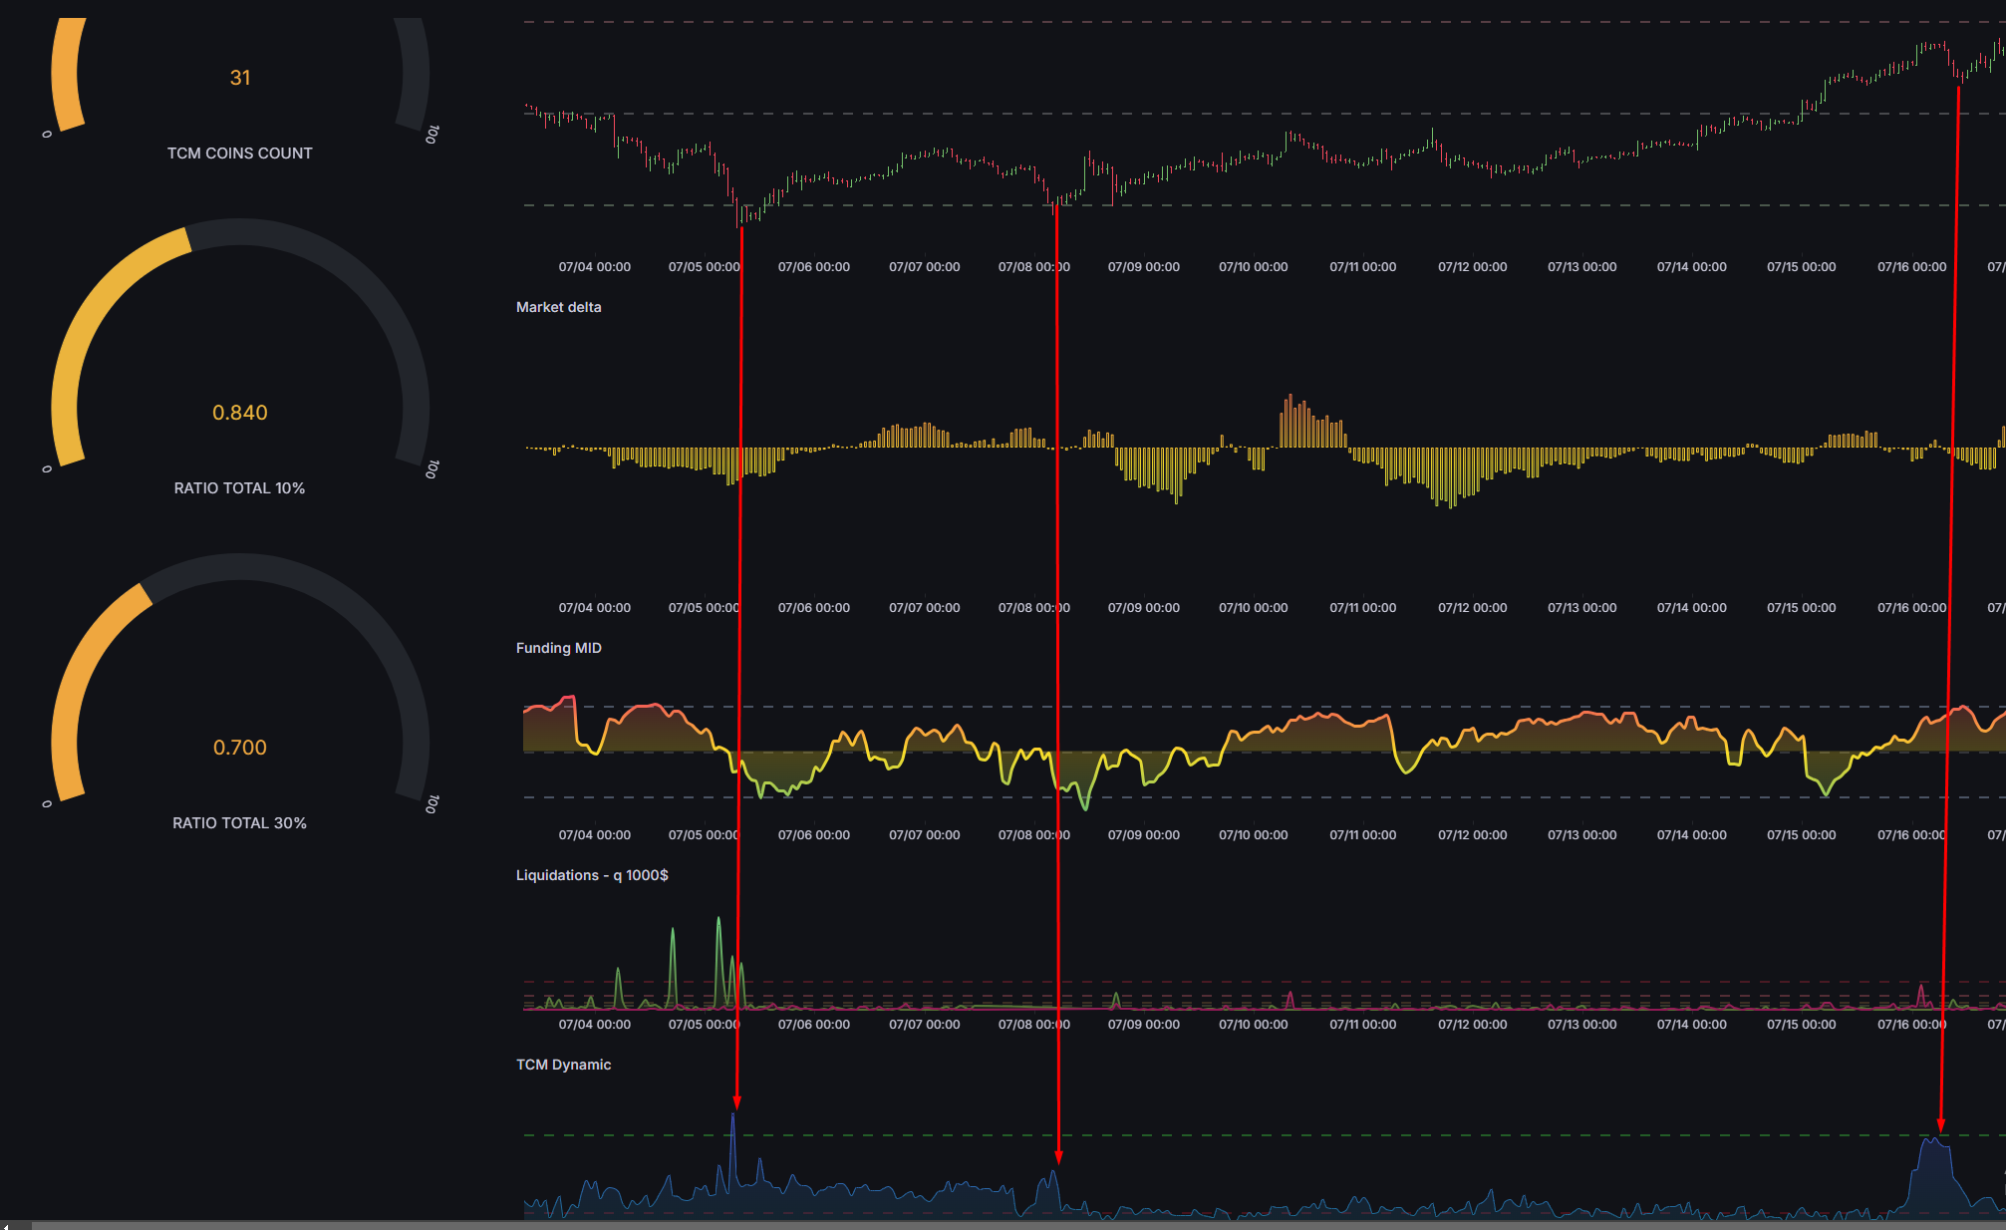The width and height of the screenshot is (2006, 1230).
Task: Click the horizontal scrollbar left arrow
Action: [6, 1225]
